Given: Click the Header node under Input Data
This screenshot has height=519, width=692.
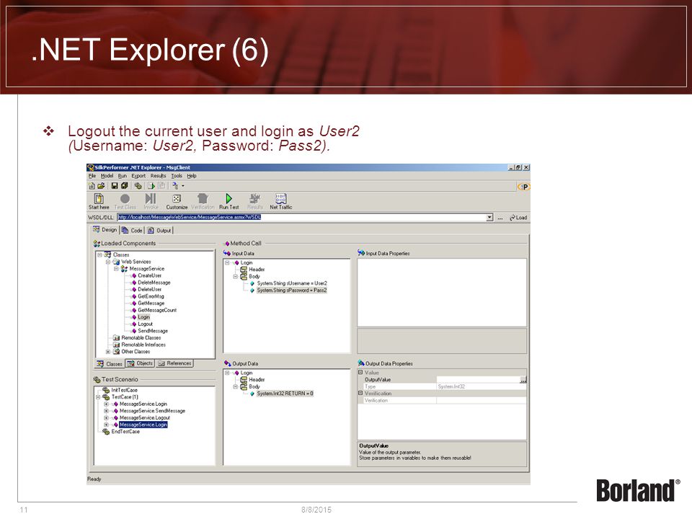Looking at the screenshot, I should pos(257,270).
